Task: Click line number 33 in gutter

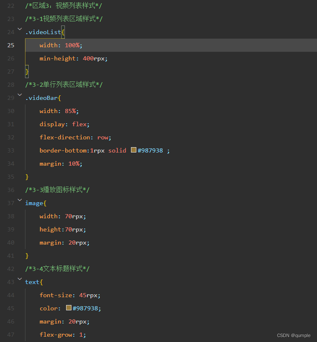Action: pos(11,150)
